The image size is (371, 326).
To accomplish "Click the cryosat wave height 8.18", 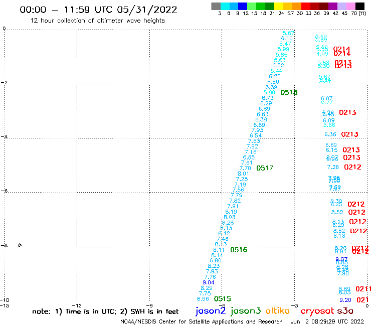I will [339, 236].
